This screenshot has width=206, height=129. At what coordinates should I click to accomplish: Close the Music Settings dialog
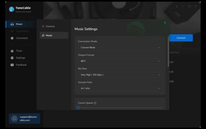click(x=165, y=23)
